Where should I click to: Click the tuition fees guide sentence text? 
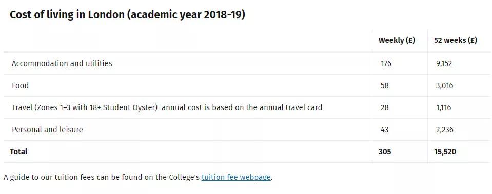138,177
